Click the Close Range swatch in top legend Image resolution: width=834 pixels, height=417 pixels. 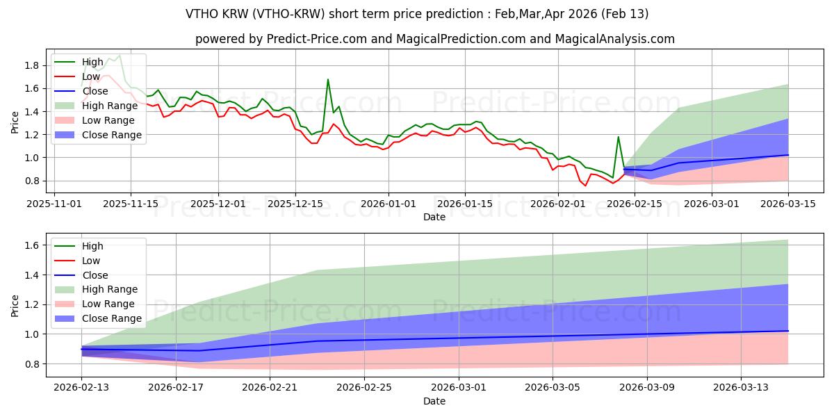click(x=67, y=135)
